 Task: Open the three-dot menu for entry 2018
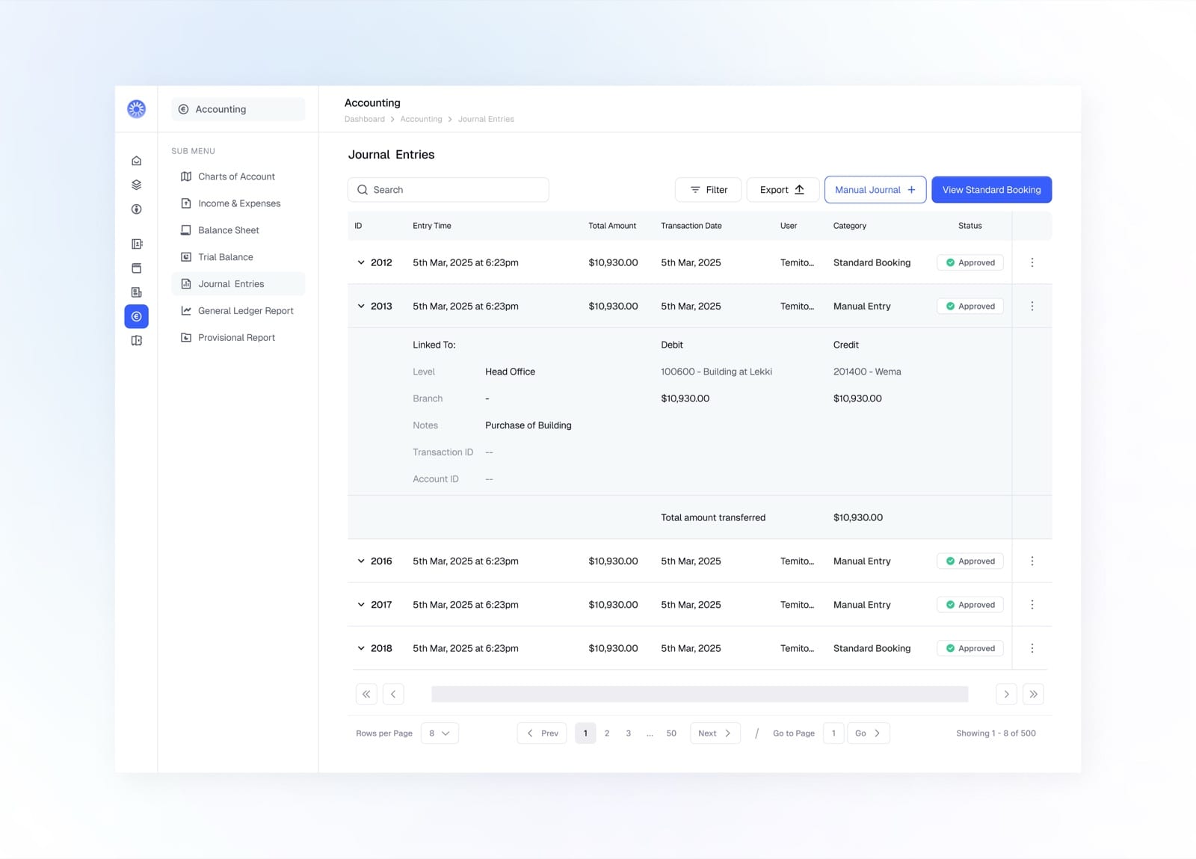(1032, 648)
